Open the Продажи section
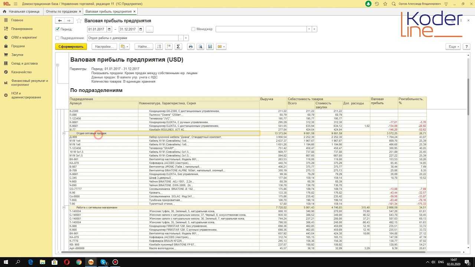475x267 pixels. (x=18, y=46)
